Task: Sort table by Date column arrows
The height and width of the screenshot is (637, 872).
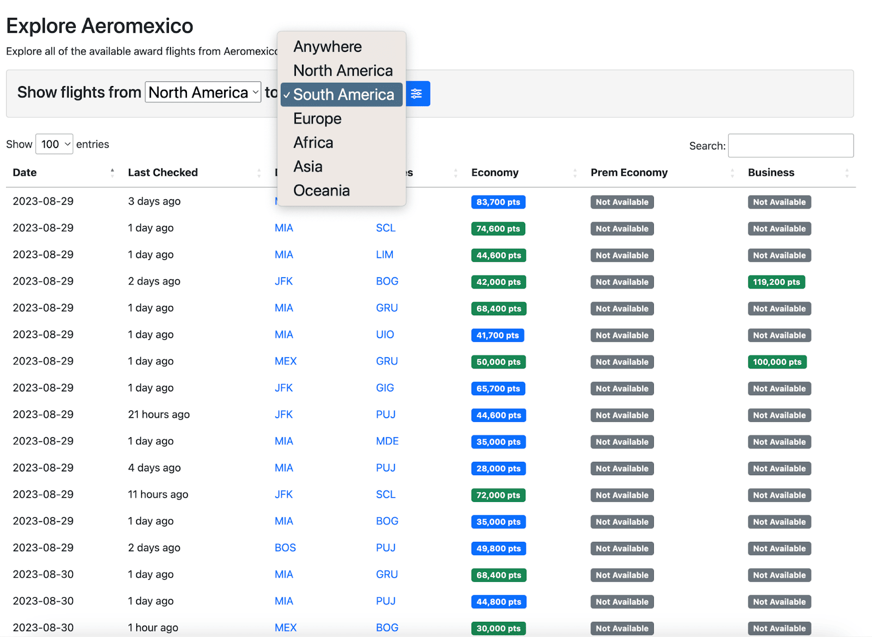Action: (x=112, y=173)
